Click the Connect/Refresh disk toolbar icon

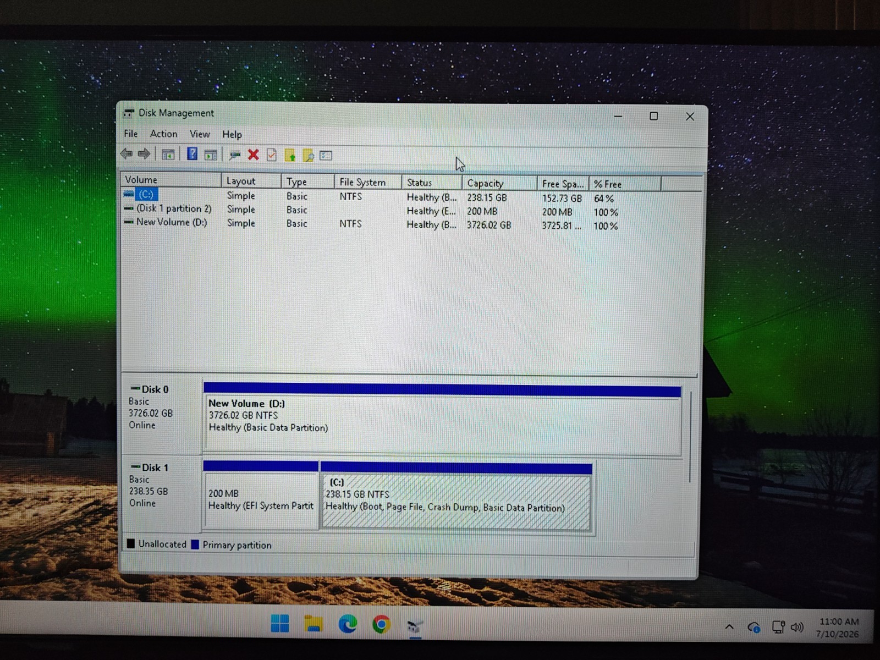coord(235,155)
